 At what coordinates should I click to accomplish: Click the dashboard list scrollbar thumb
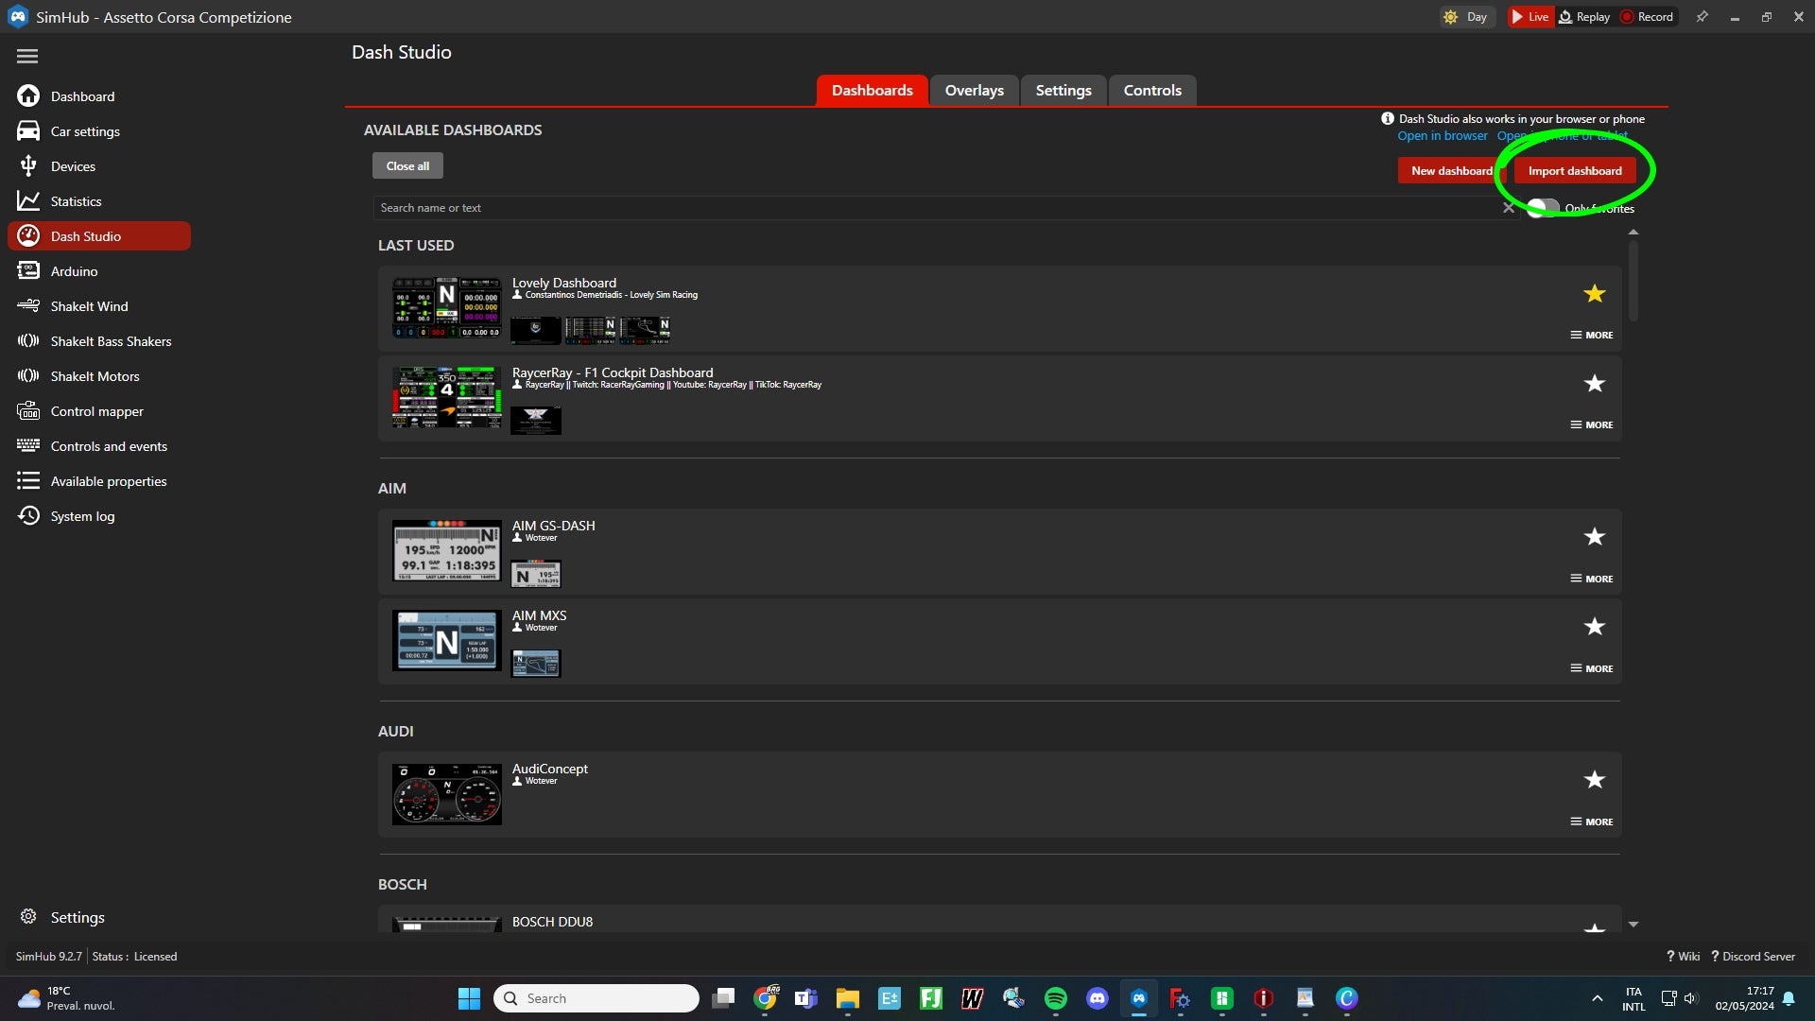(x=1633, y=280)
